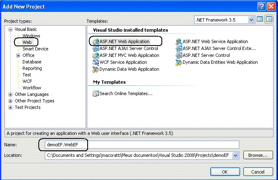Screen dimensions: 278x180
Task: Select the Other Languages label
Action: click(32, 95)
